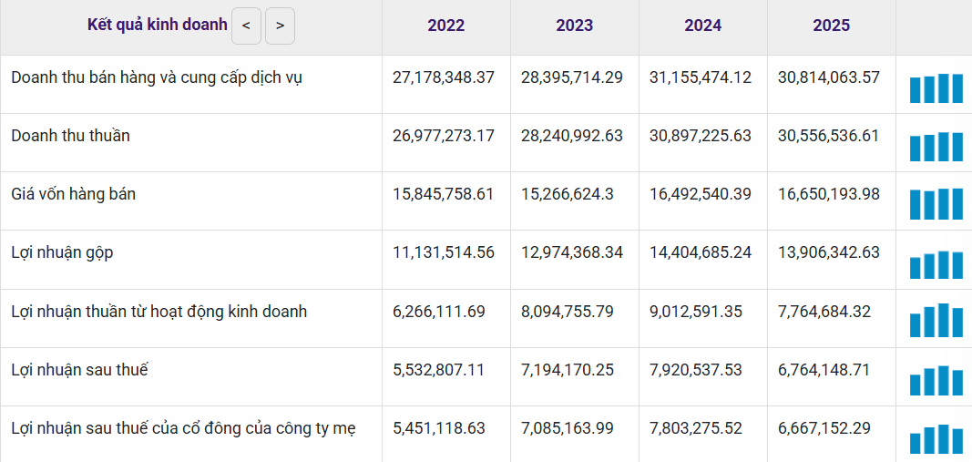Click Giá vốn hàng bán row label
Viewport: 972px width, 462px height.
[73, 194]
